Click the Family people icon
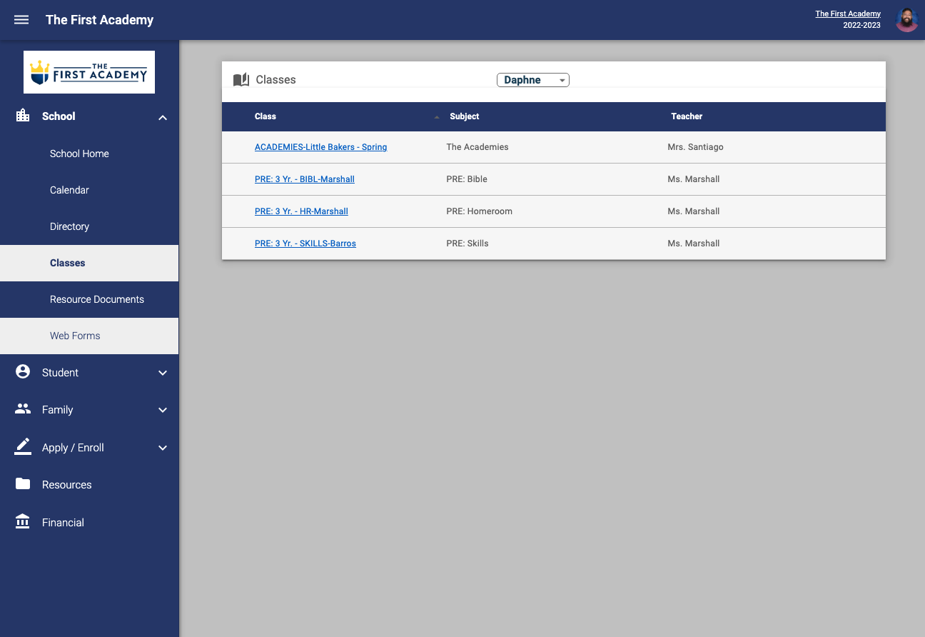Screen dimensions: 925x637 click(x=23, y=409)
